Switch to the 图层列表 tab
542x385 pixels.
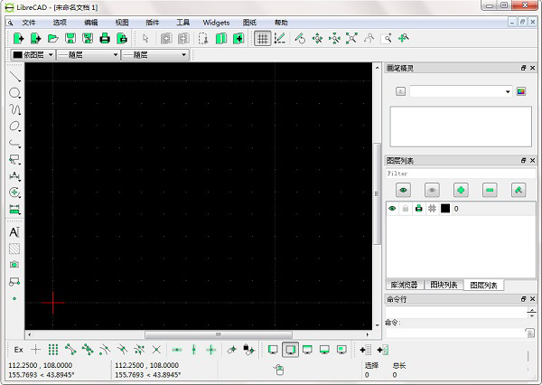pyautogui.click(x=483, y=286)
